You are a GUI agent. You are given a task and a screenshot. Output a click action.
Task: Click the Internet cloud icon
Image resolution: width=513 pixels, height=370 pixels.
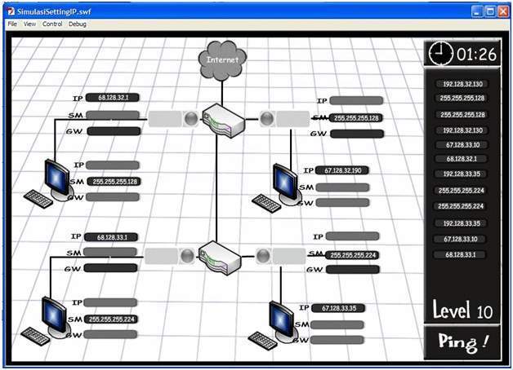[217, 62]
